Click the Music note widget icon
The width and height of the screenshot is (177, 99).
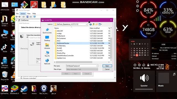[x=174, y=74]
